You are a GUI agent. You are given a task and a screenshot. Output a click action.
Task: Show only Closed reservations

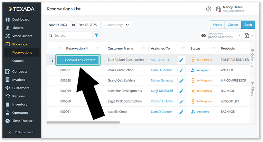[x=233, y=25]
